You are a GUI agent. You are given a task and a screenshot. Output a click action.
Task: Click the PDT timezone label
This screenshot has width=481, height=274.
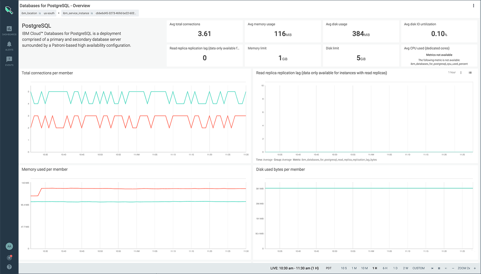pos(329,268)
